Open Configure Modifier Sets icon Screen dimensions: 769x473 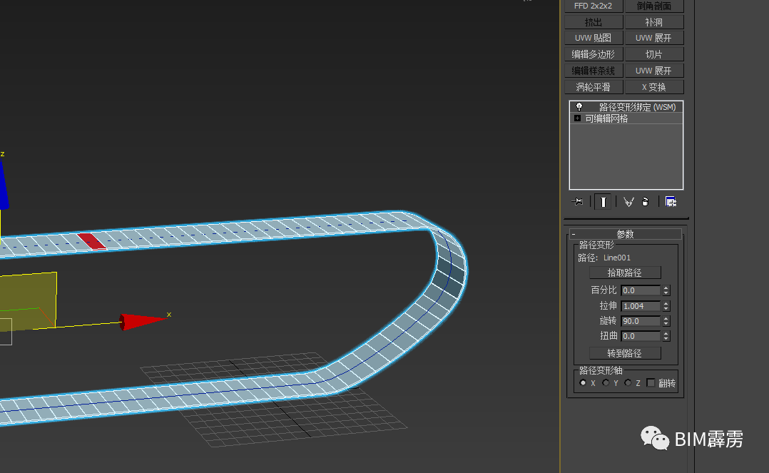(x=671, y=202)
